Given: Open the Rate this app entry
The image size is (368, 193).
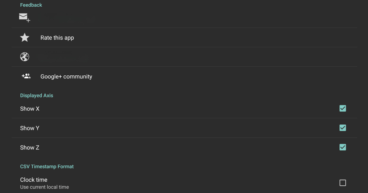Looking at the screenshot, I should (x=57, y=38).
